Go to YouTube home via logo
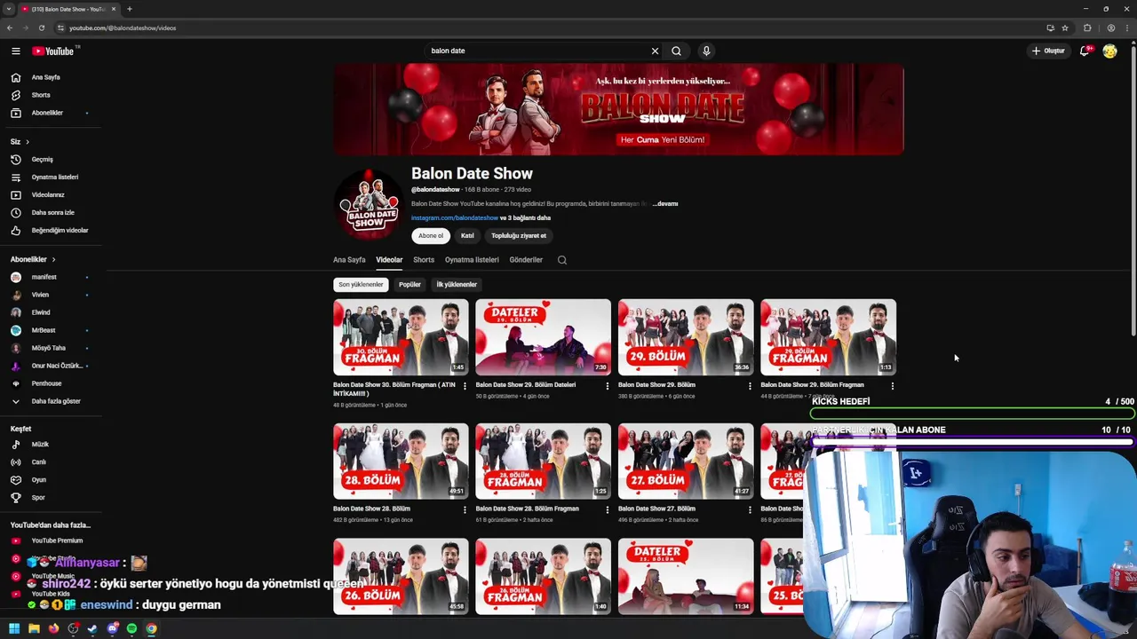Image resolution: width=1137 pixels, height=639 pixels. click(x=53, y=51)
